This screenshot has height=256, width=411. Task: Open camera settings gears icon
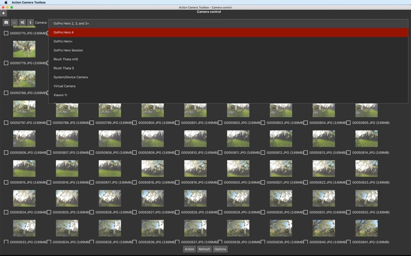(23, 23)
